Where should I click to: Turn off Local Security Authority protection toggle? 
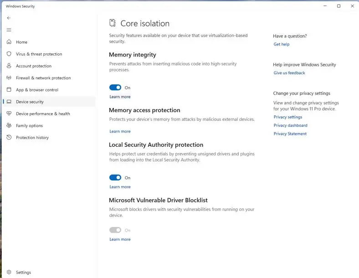pos(115,177)
